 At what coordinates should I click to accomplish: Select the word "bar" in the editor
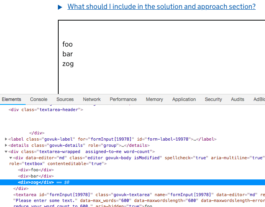[68, 54]
